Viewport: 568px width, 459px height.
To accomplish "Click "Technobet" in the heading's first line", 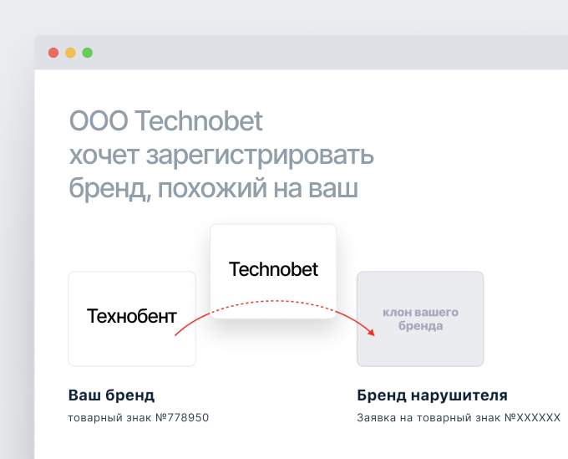I will 199,122.
